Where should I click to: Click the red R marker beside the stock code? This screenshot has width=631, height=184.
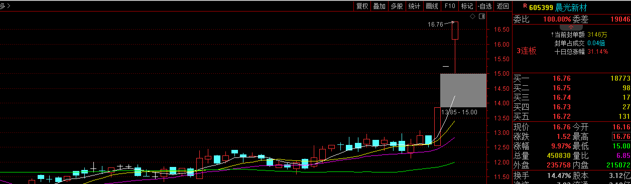pos(525,6)
